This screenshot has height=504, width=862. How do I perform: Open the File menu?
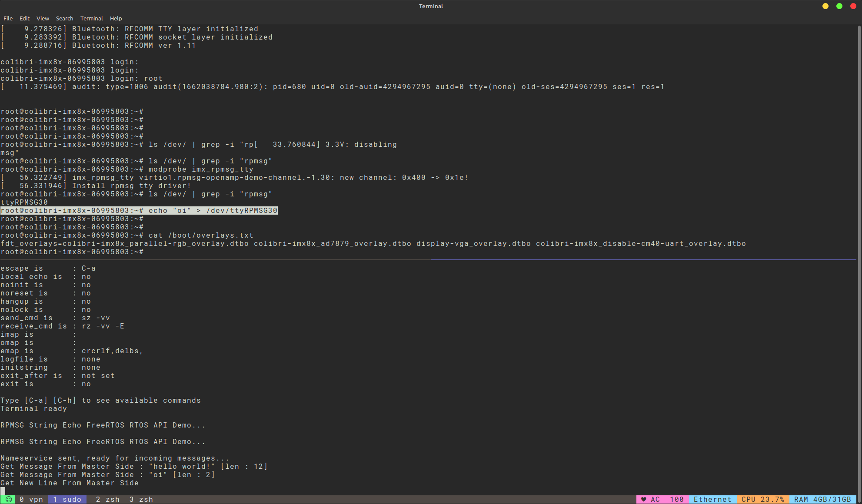8,18
